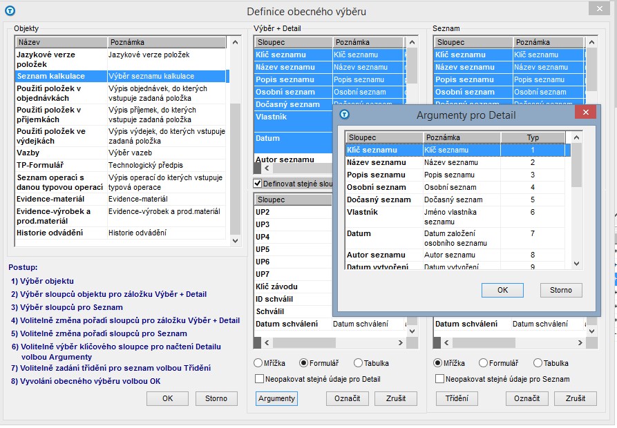
Task: Click Zrušit under the Seznam panel
Action: click(x=576, y=398)
